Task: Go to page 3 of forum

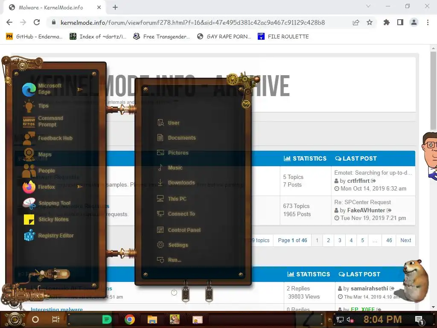Action: 340,240
